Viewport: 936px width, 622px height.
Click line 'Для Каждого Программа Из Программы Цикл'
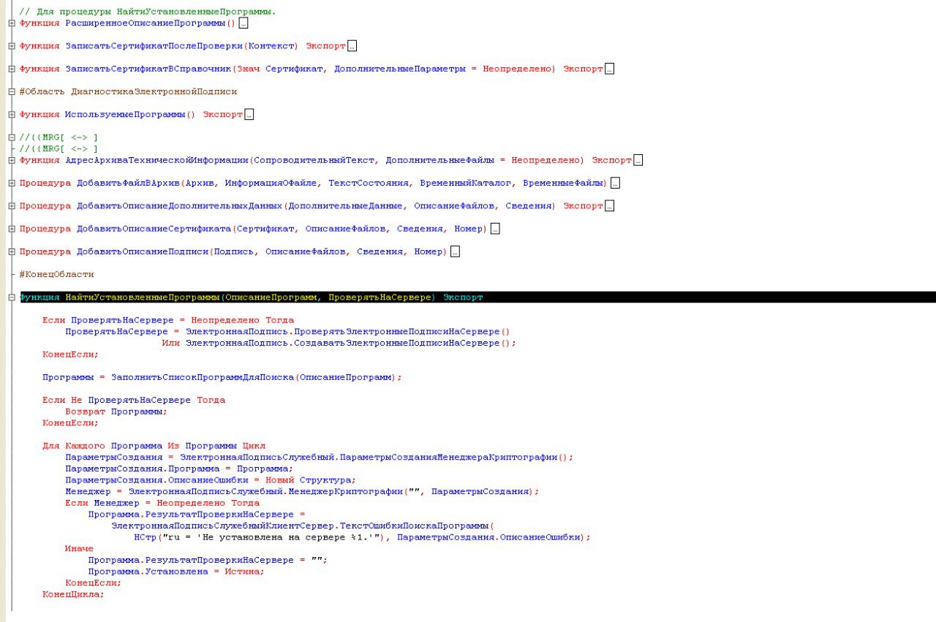click(x=154, y=446)
